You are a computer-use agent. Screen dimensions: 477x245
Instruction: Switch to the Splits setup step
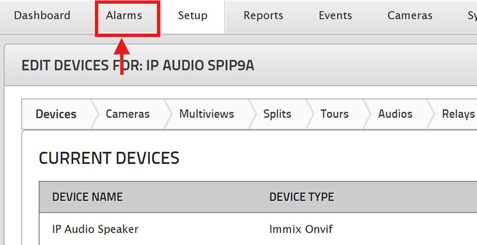point(277,114)
